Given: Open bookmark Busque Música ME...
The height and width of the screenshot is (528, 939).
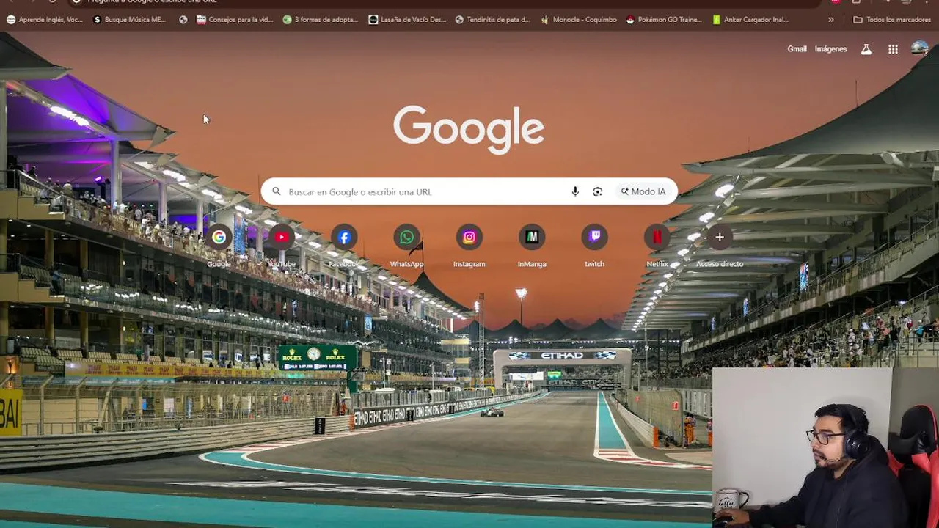Looking at the screenshot, I should (x=130, y=20).
